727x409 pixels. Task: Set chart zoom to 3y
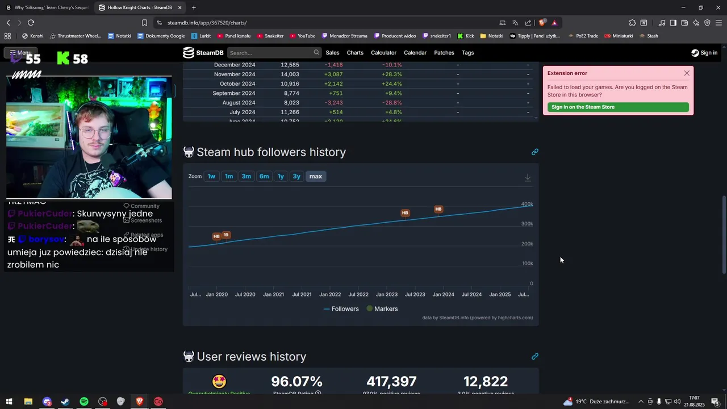[x=296, y=176]
